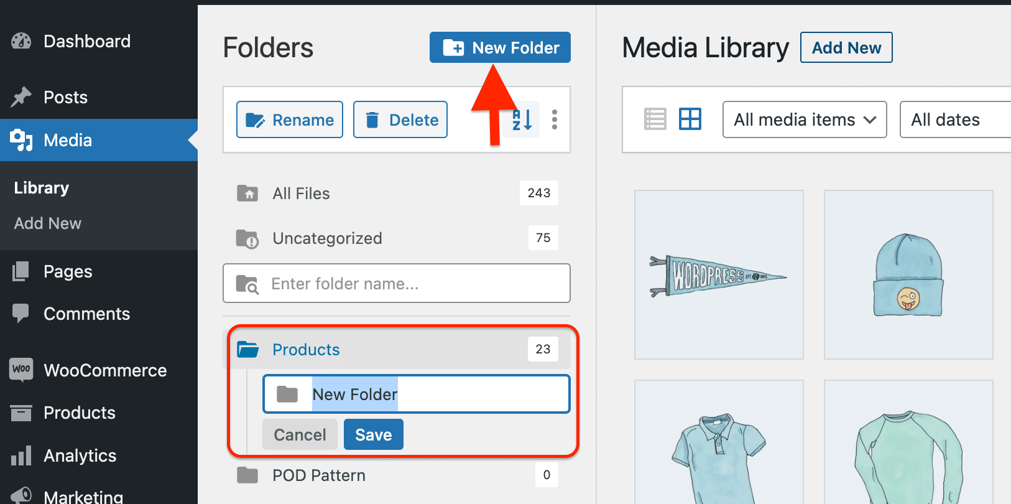Select the WooCommerce icon in sidebar
This screenshot has width=1011, height=504.
(x=21, y=370)
